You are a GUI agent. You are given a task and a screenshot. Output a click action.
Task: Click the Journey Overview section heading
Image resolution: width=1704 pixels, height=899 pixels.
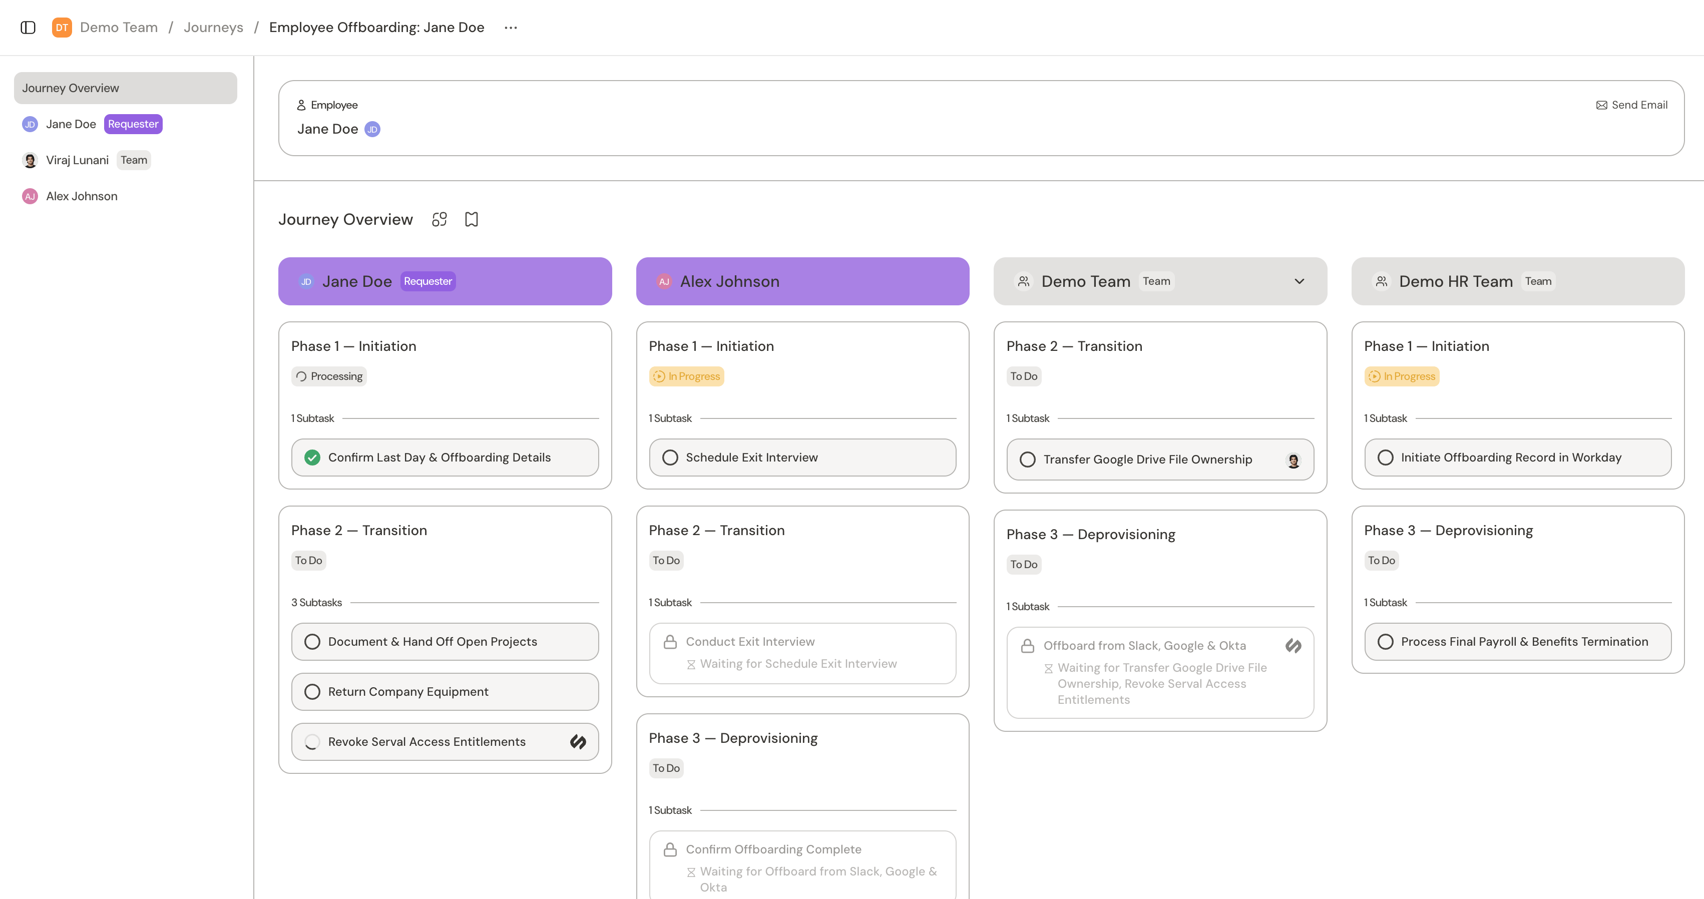[x=345, y=220]
